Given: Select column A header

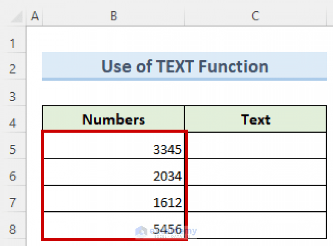Looking at the screenshot, I should (34, 16).
